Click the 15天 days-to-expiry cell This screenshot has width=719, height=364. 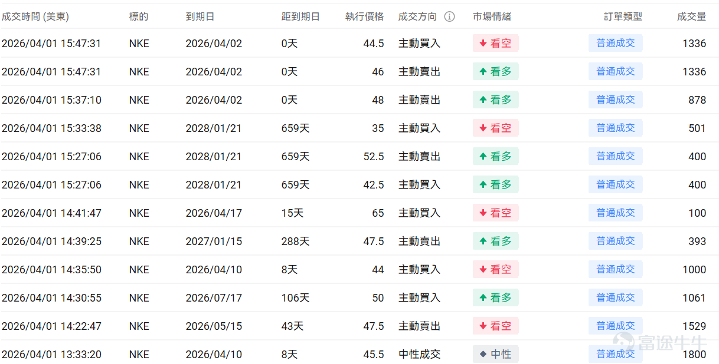click(x=292, y=213)
